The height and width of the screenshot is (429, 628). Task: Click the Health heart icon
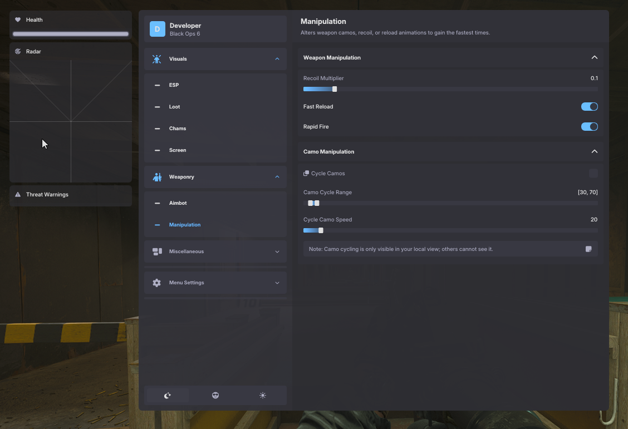coord(18,20)
